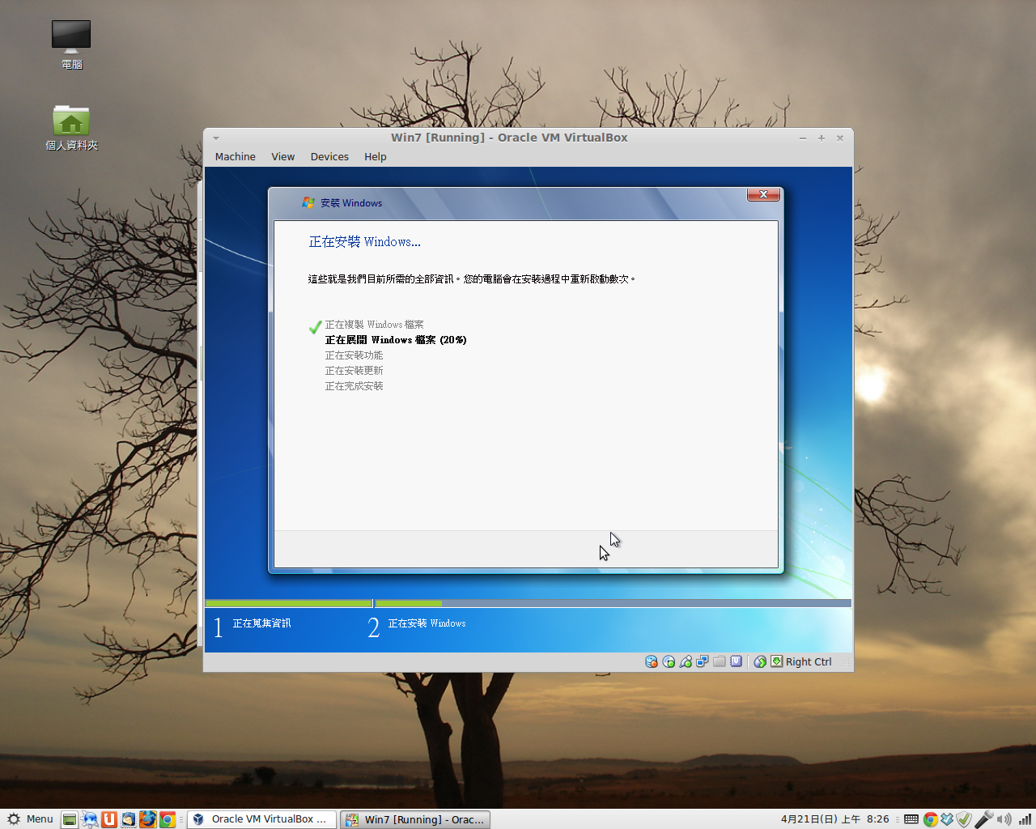Screen dimensions: 1036x829
Task: Open the 個人資料夾 home folder icon
Action: 71,128
